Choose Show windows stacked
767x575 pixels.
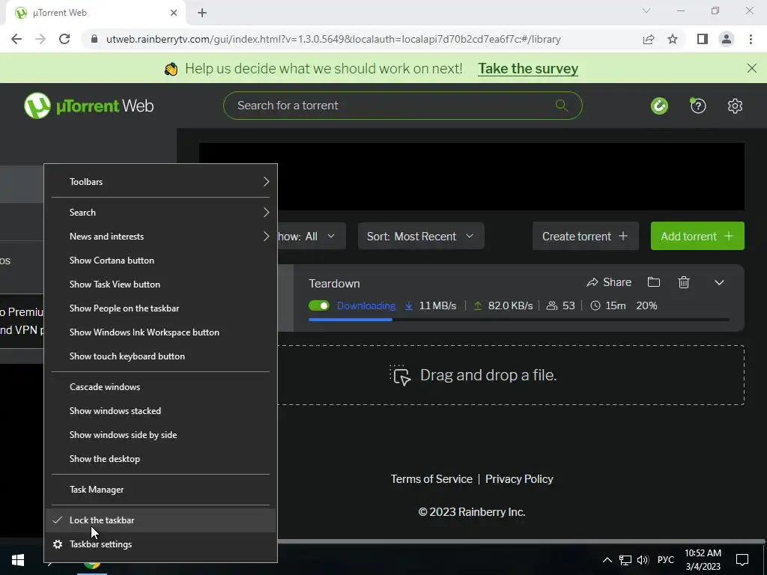pos(160,411)
